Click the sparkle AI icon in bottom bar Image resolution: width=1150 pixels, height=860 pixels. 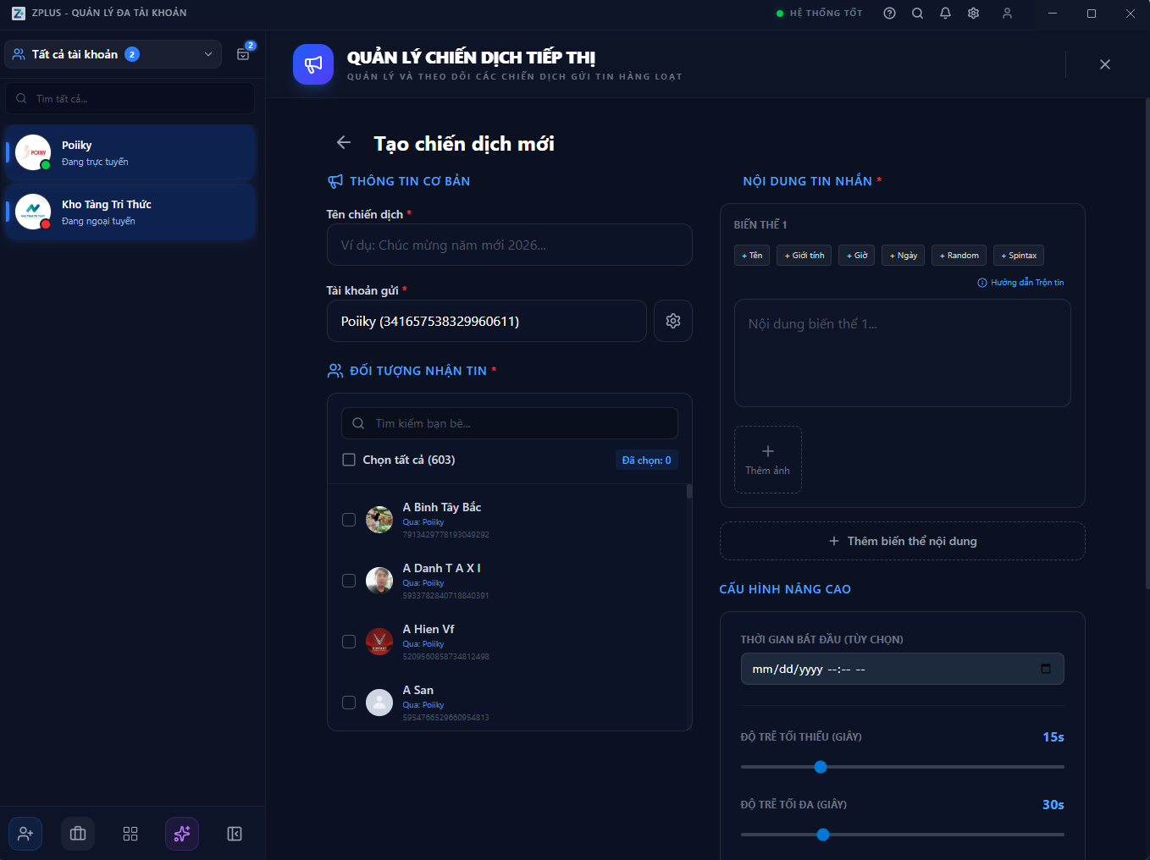(182, 834)
